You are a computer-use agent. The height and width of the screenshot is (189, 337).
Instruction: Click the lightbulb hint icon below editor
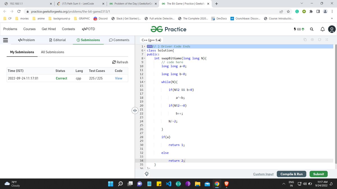[147, 174]
